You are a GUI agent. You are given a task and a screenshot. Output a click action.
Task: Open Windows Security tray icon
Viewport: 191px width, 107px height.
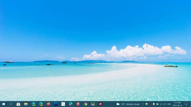(x=147, y=104)
